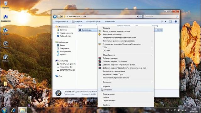
Task: Choose Закрепить в меню "Пуск"
Action: pos(126,74)
